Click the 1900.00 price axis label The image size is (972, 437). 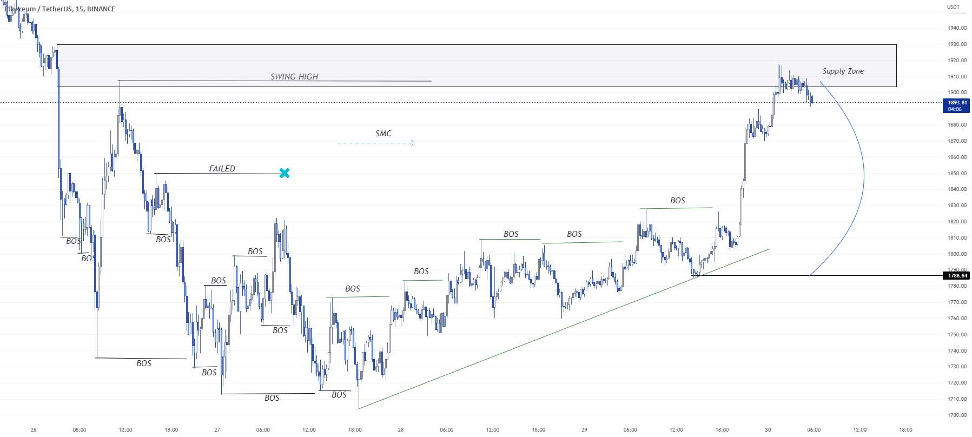click(957, 92)
